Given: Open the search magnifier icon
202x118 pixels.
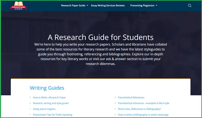Looking at the screenshot, I should pyautogui.click(x=190, y=6).
